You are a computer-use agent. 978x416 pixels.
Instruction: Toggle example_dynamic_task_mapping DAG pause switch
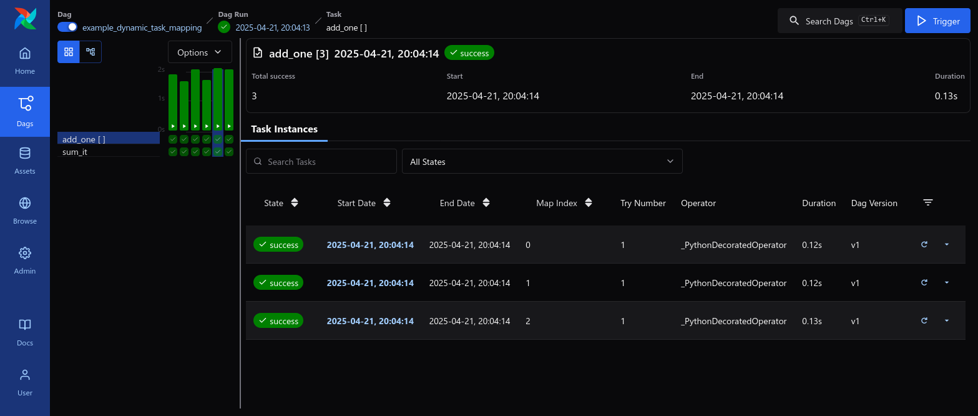point(67,27)
